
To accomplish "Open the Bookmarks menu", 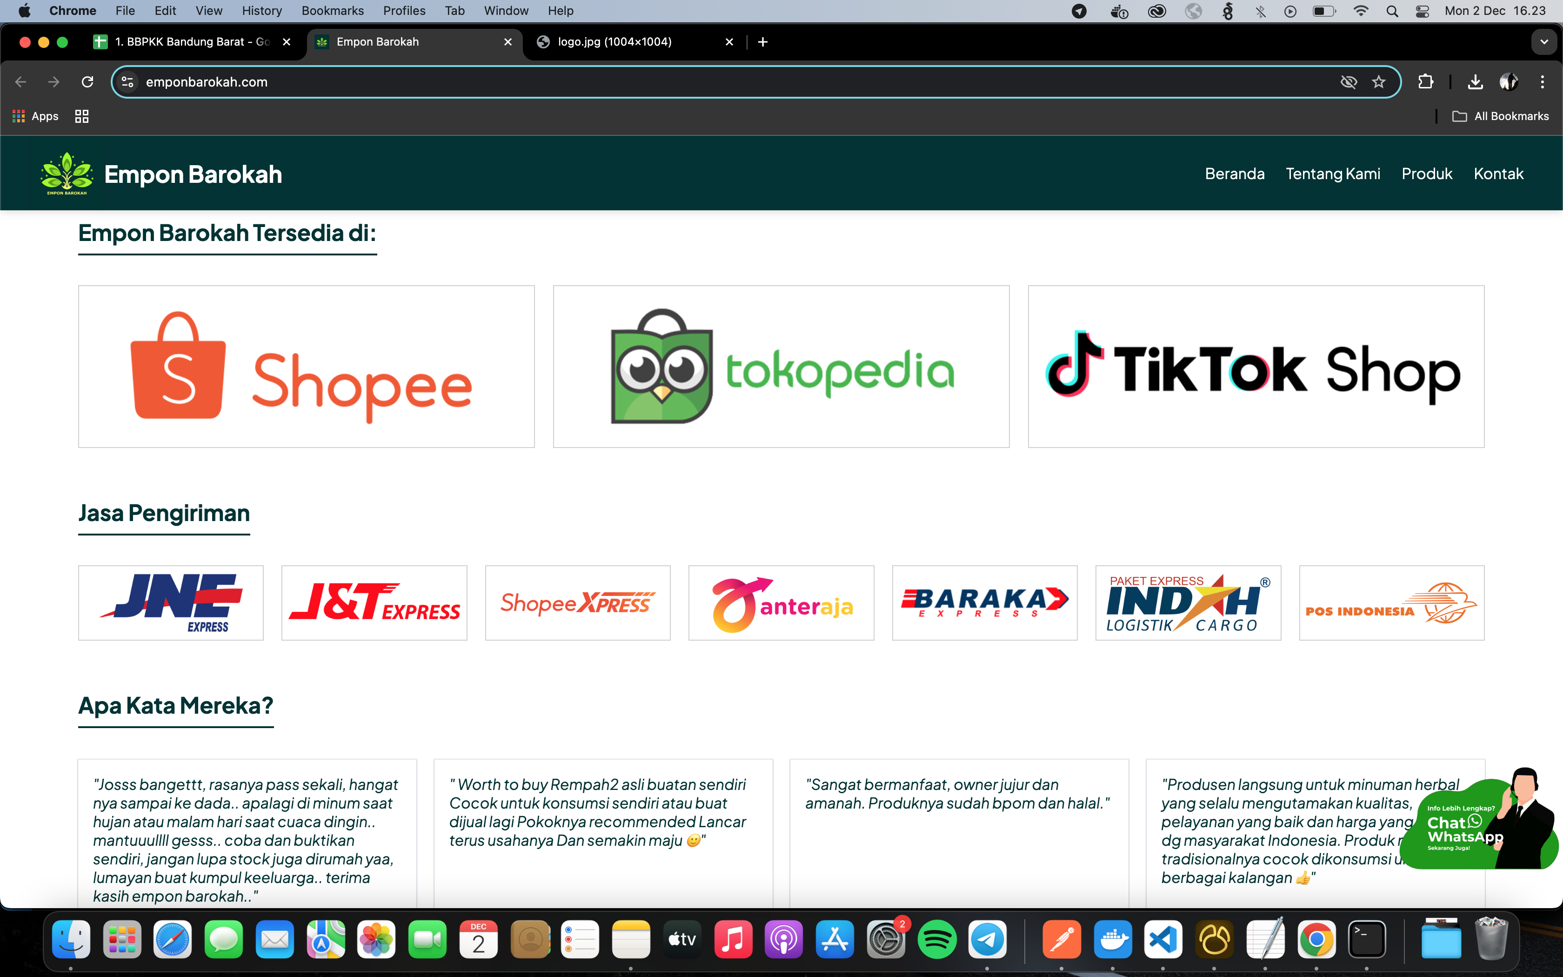I will tap(333, 11).
